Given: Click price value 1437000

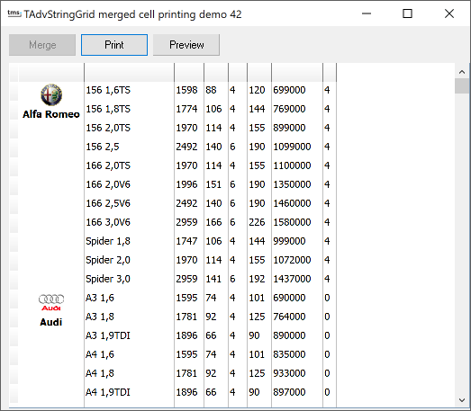Looking at the screenshot, I should point(292,279).
